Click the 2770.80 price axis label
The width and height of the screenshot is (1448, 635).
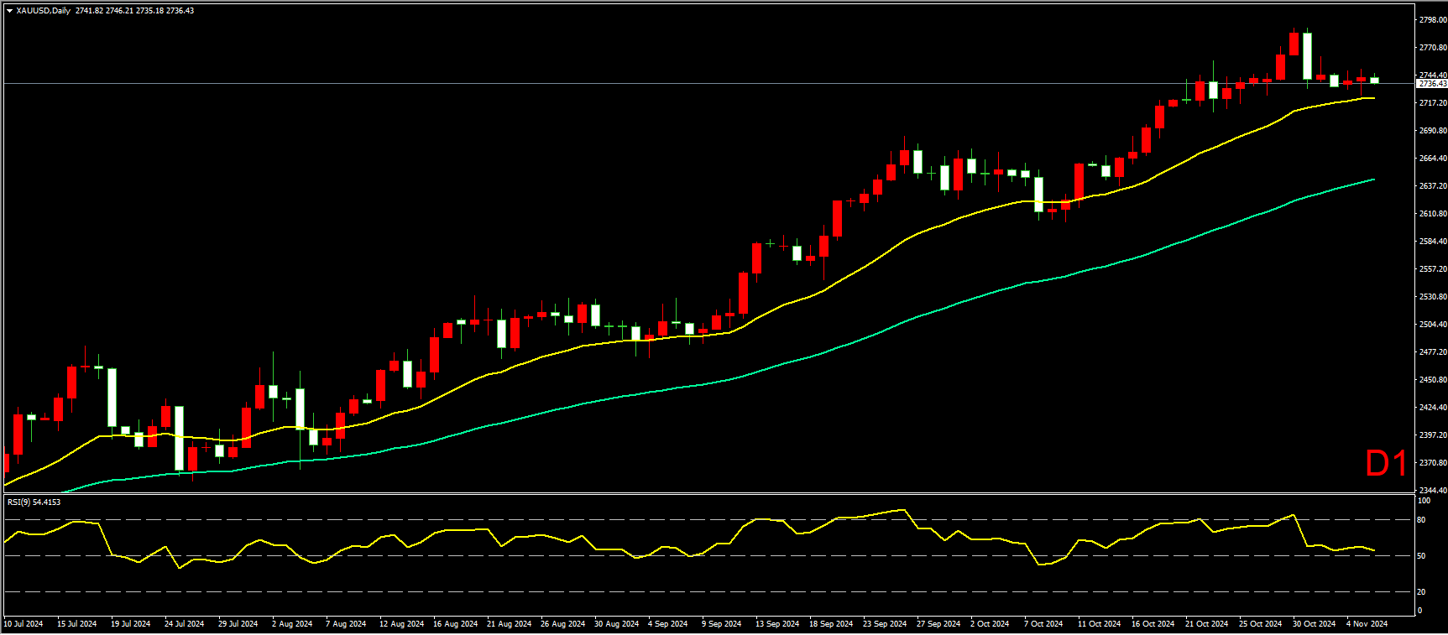1433,48
